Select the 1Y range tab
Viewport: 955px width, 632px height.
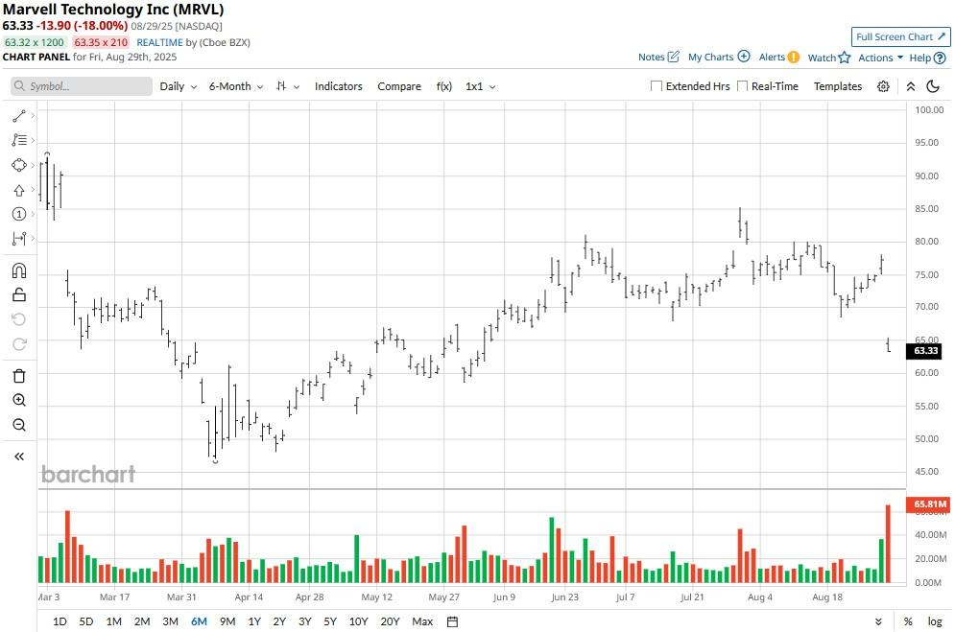[254, 621]
